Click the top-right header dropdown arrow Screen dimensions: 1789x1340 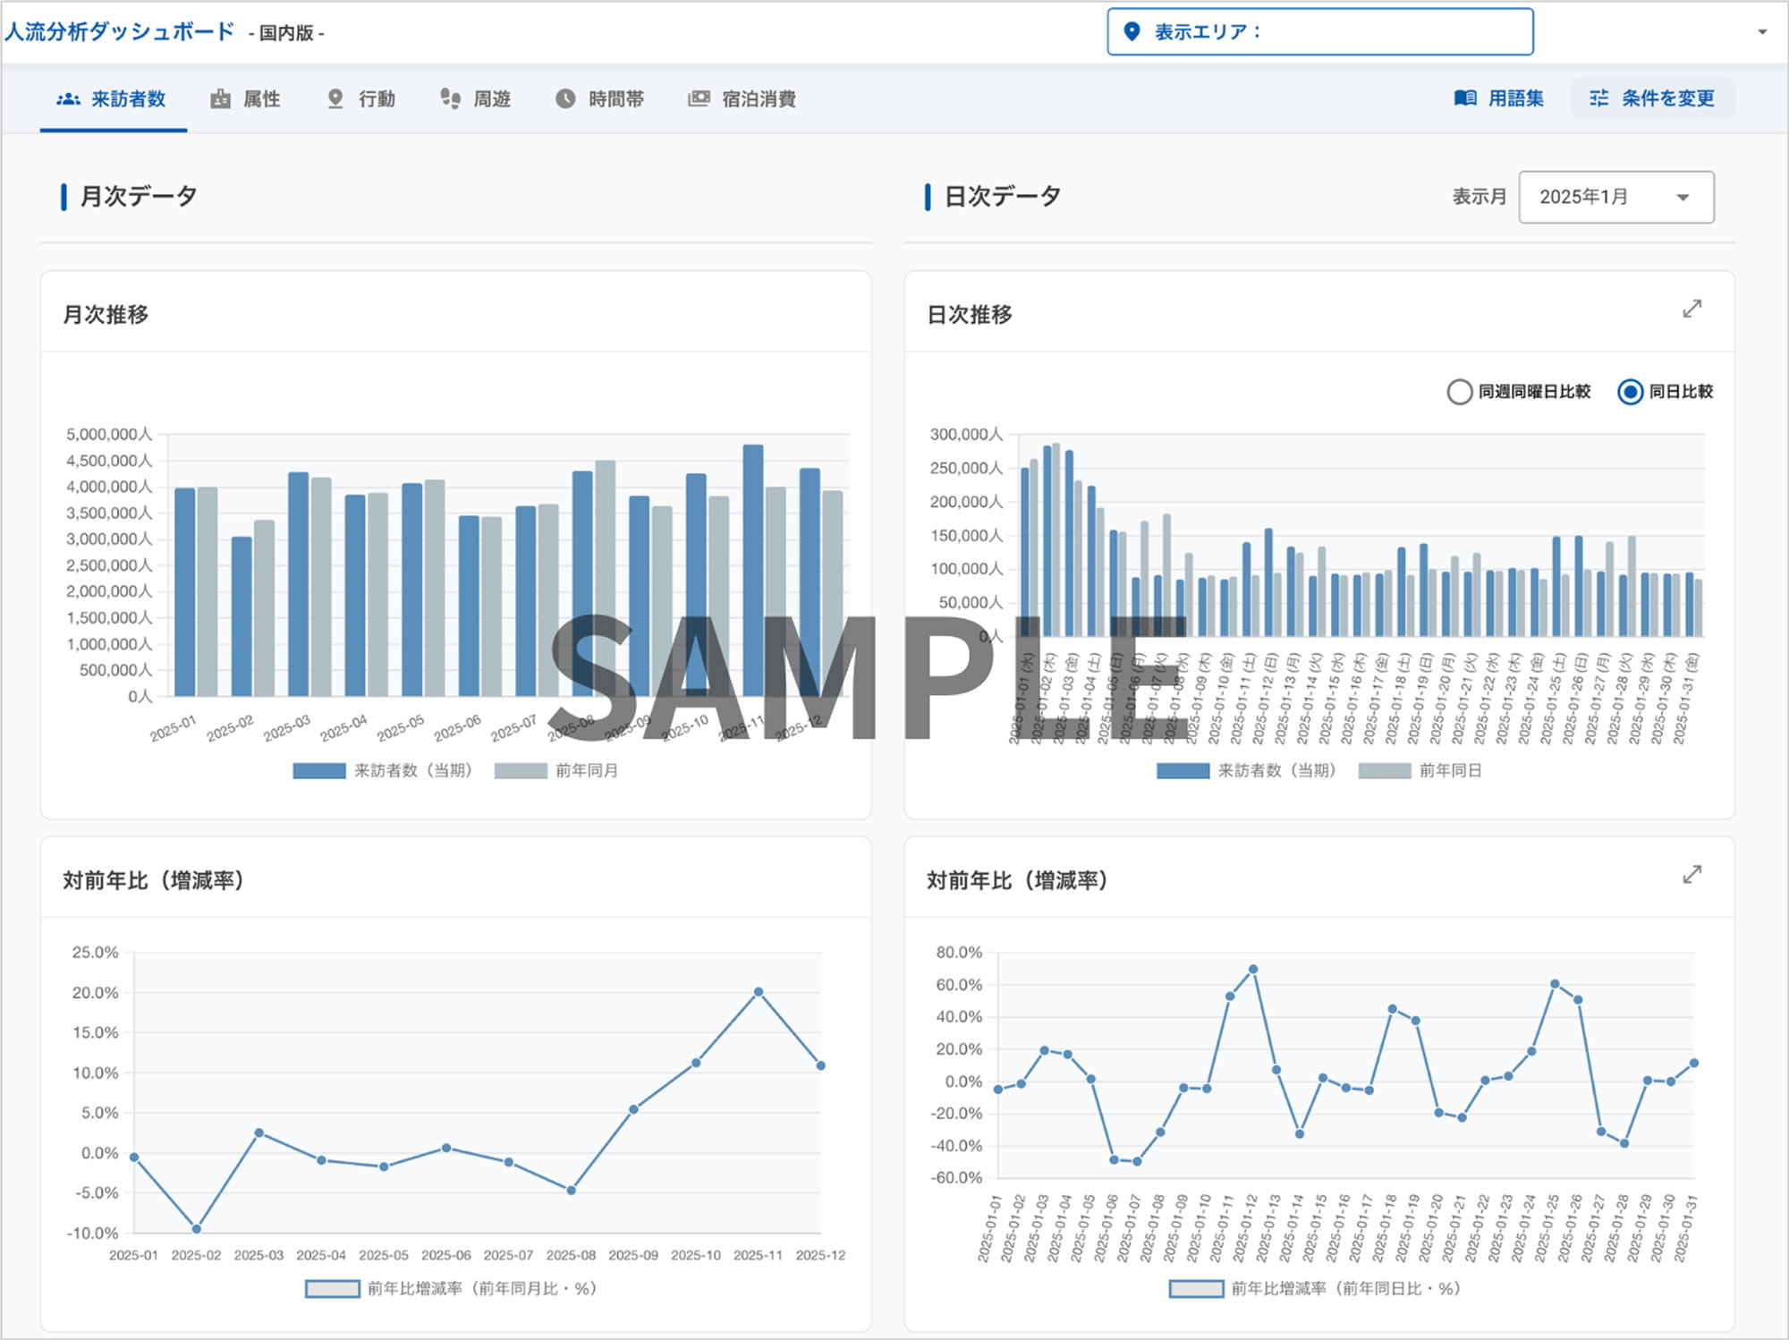[x=1762, y=32]
